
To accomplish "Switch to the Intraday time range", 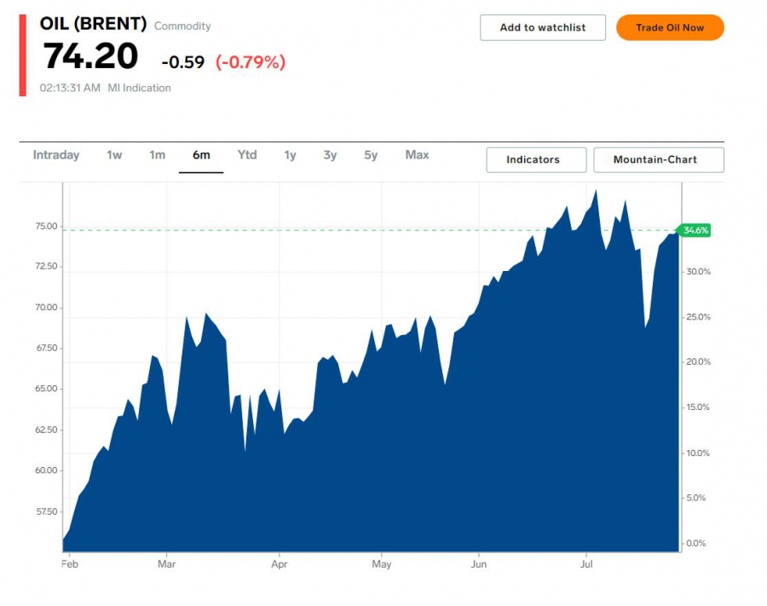I will click(x=56, y=155).
